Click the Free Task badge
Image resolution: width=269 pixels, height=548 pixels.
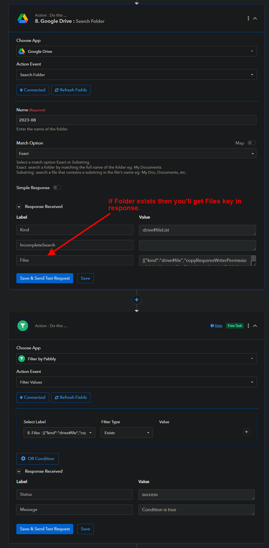(235, 326)
